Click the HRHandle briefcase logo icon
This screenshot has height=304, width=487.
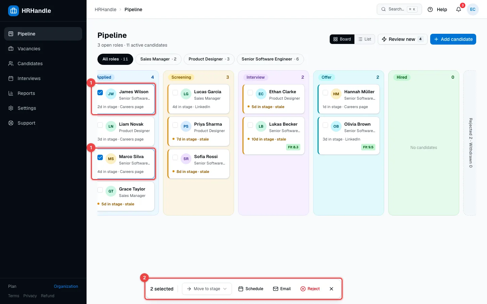pyautogui.click(x=14, y=11)
